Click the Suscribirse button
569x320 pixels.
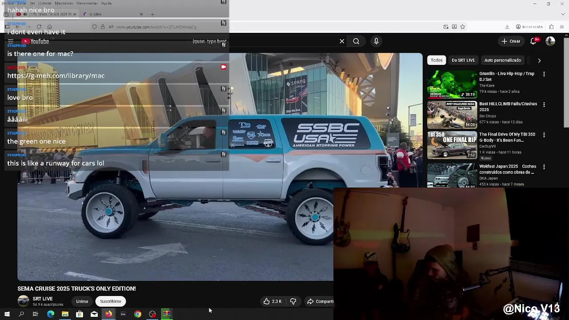[111, 301]
